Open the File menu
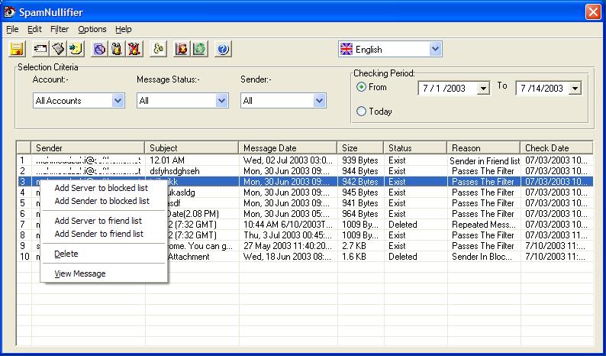This screenshot has height=356, width=606. click(x=12, y=29)
